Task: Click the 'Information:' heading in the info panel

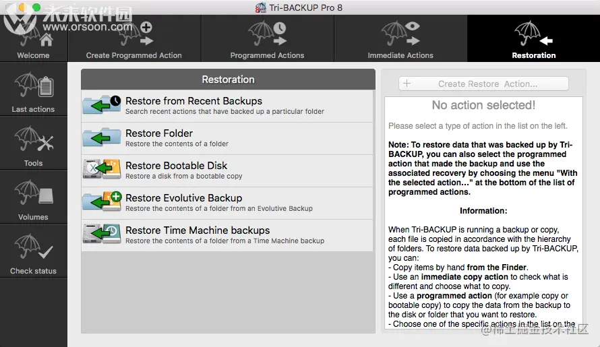Action: pos(483,211)
